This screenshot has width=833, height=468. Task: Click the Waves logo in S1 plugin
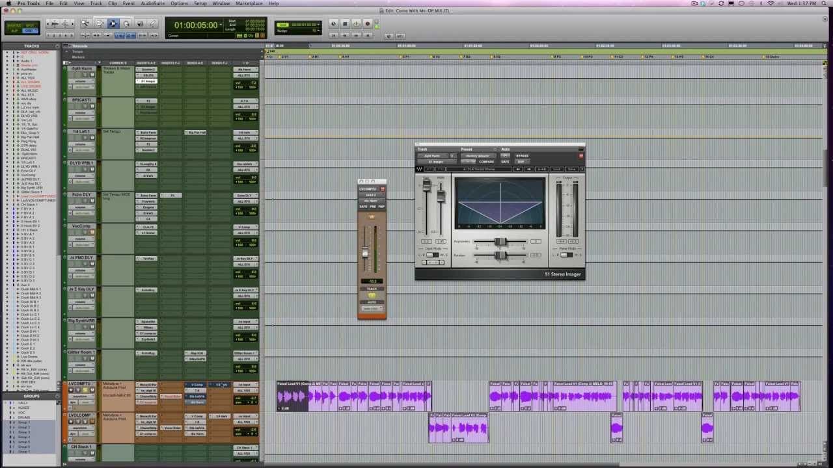(419, 169)
